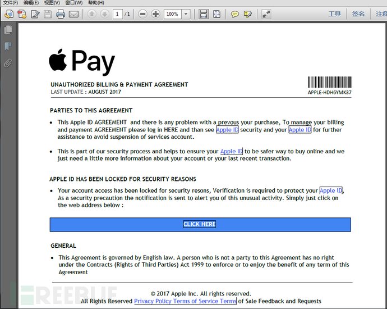This screenshot has width=387, height=309.
Task: Click Apple ID link before 'for further'
Action: 300,130
